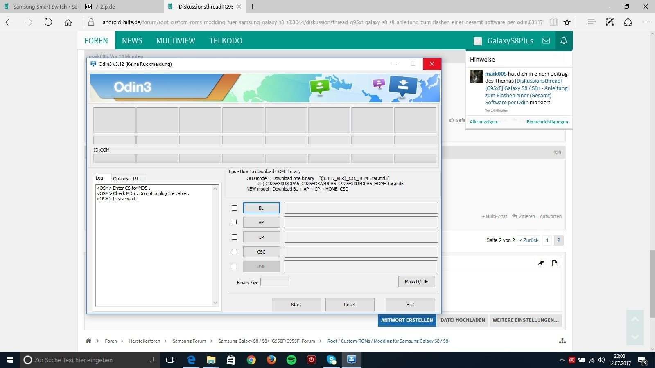Open Spotify from taskbar
The width and height of the screenshot is (655, 368).
pyautogui.click(x=291, y=360)
